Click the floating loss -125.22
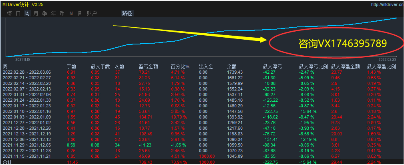404x165 pixels. point(270,100)
